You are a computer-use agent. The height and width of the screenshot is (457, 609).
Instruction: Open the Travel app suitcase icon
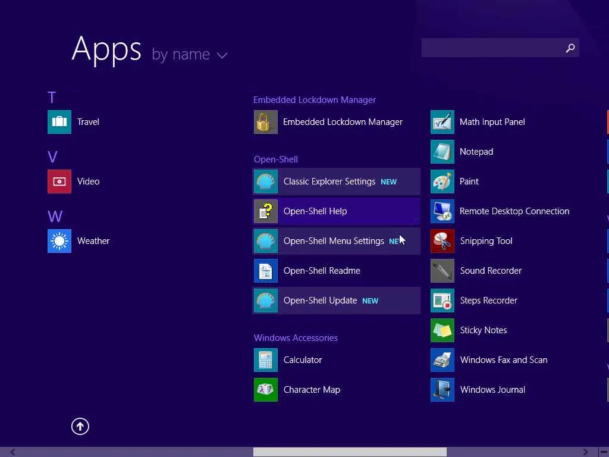pos(59,121)
